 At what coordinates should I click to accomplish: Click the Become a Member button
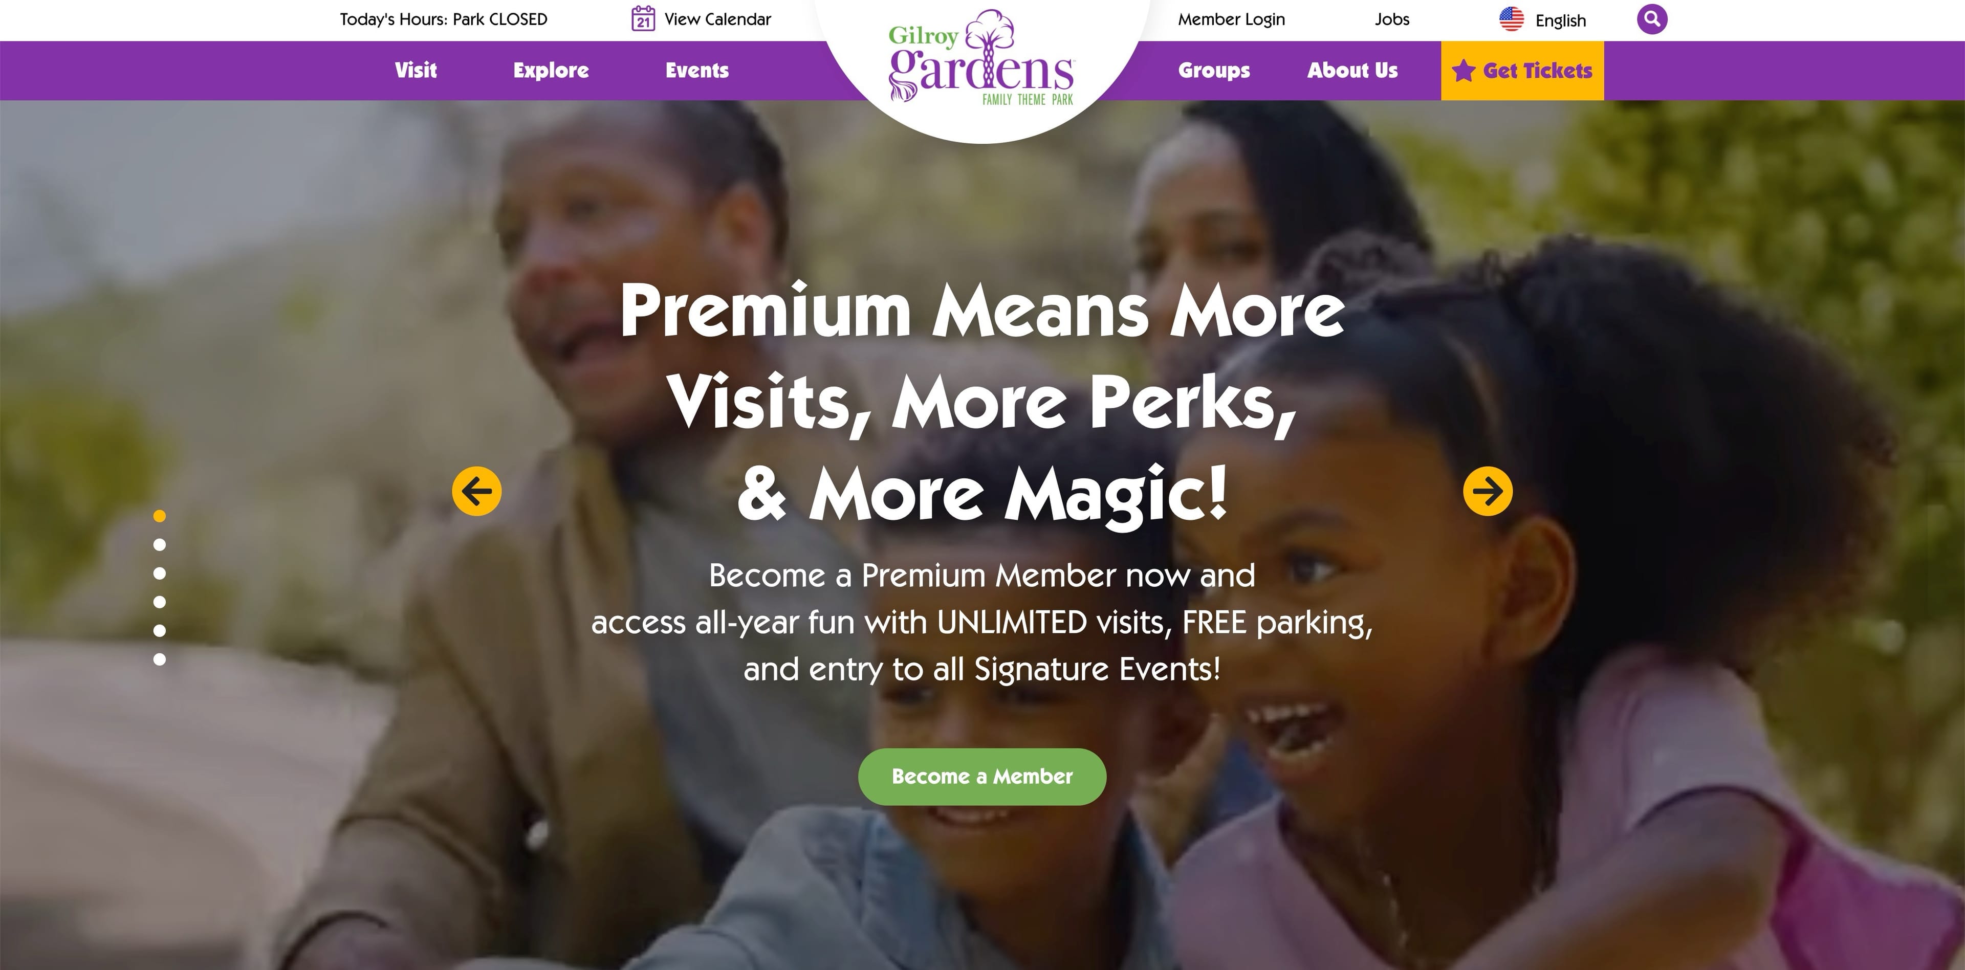tap(982, 776)
